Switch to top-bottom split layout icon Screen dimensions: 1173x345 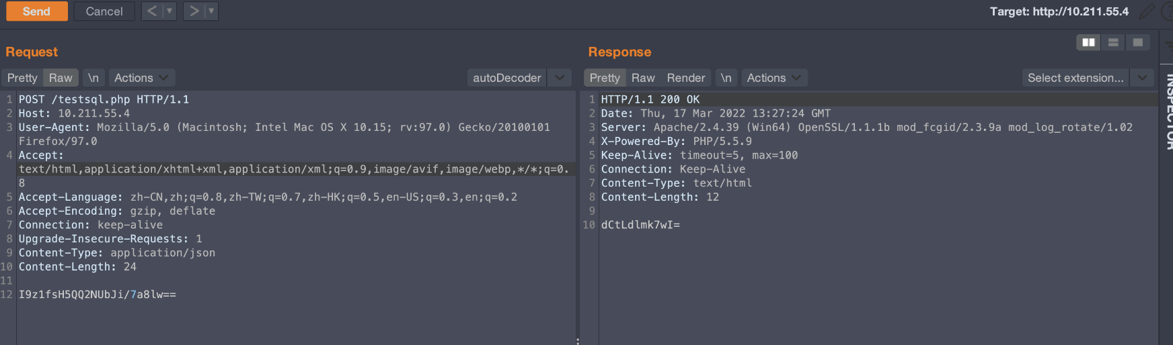tap(1113, 42)
